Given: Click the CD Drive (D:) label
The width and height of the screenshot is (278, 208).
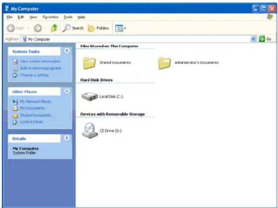Looking at the screenshot, I should coord(110,131).
